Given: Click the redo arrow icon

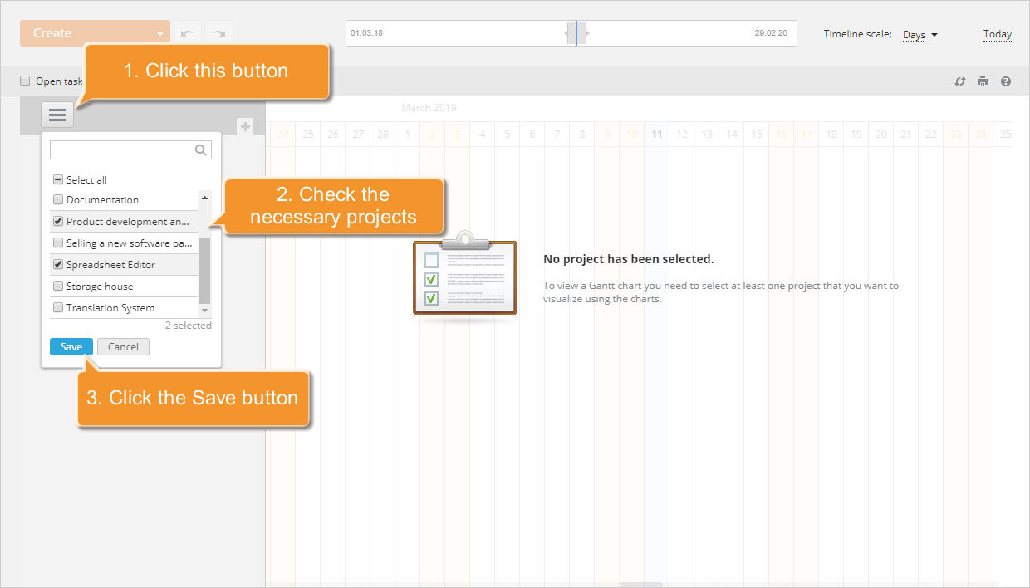Looking at the screenshot, I should click(218, 32).
